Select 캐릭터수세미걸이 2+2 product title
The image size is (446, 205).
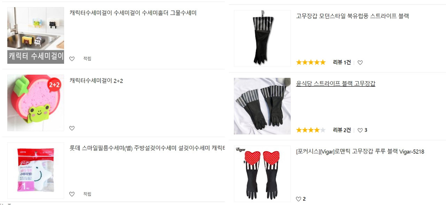point(97,81)
